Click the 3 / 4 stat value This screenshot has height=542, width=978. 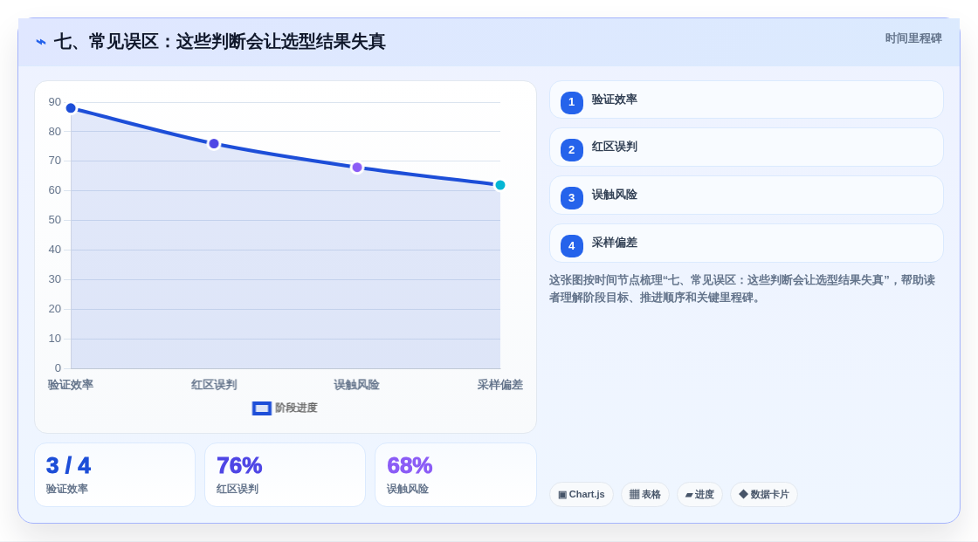point(69,466)
